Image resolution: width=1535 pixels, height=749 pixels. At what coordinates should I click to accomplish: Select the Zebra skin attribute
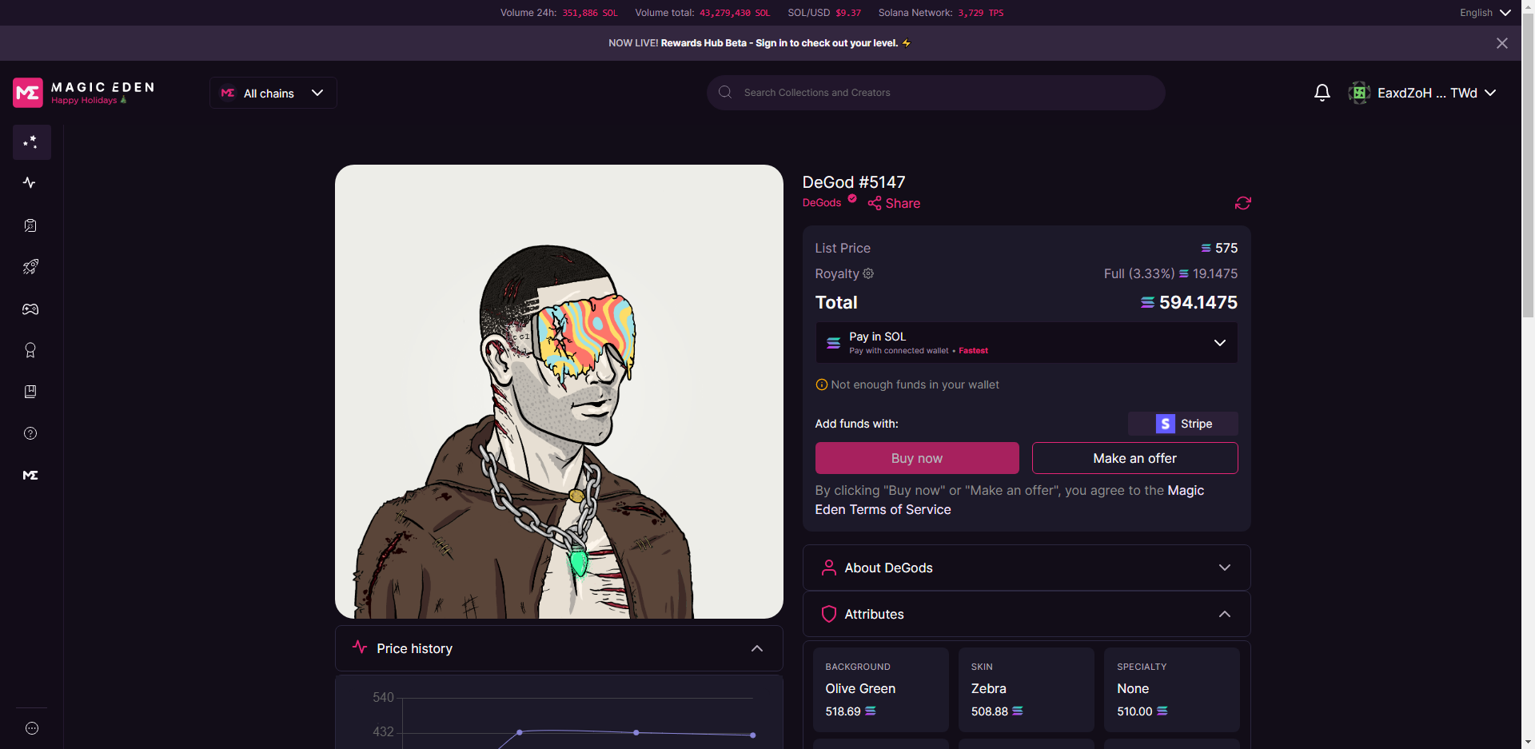[x=1026, y=689]
